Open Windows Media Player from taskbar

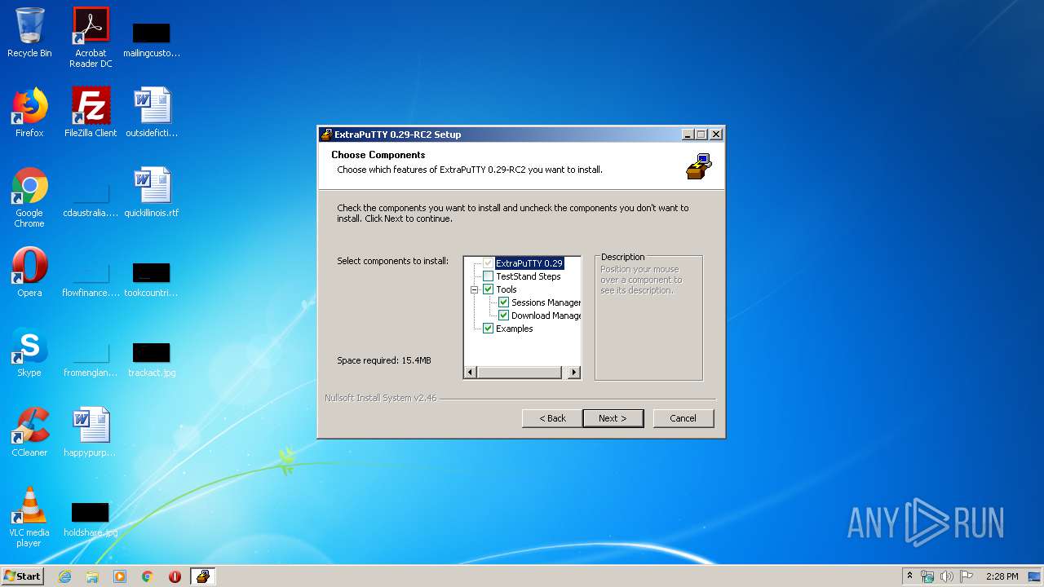[x=120, y=576]
